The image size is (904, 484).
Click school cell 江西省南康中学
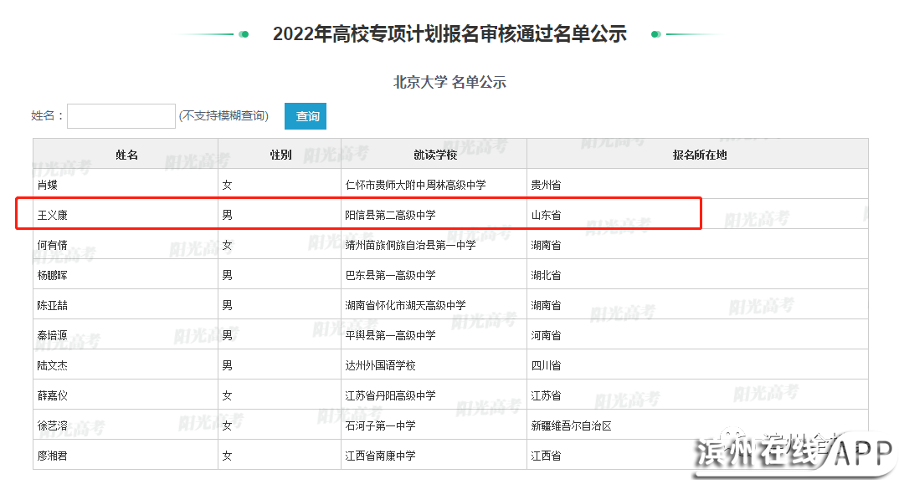pos(381,456)
